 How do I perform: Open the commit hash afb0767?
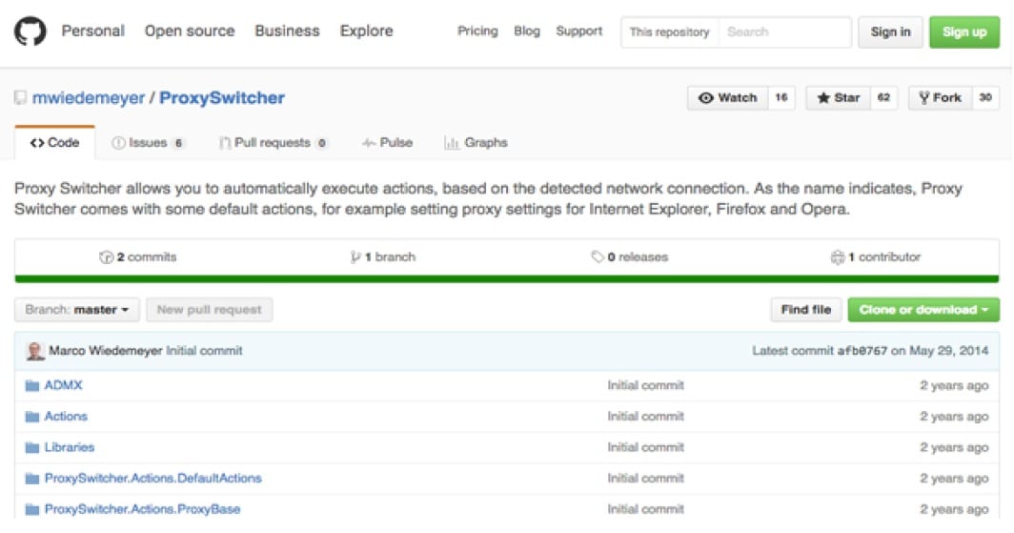[862, 351]
